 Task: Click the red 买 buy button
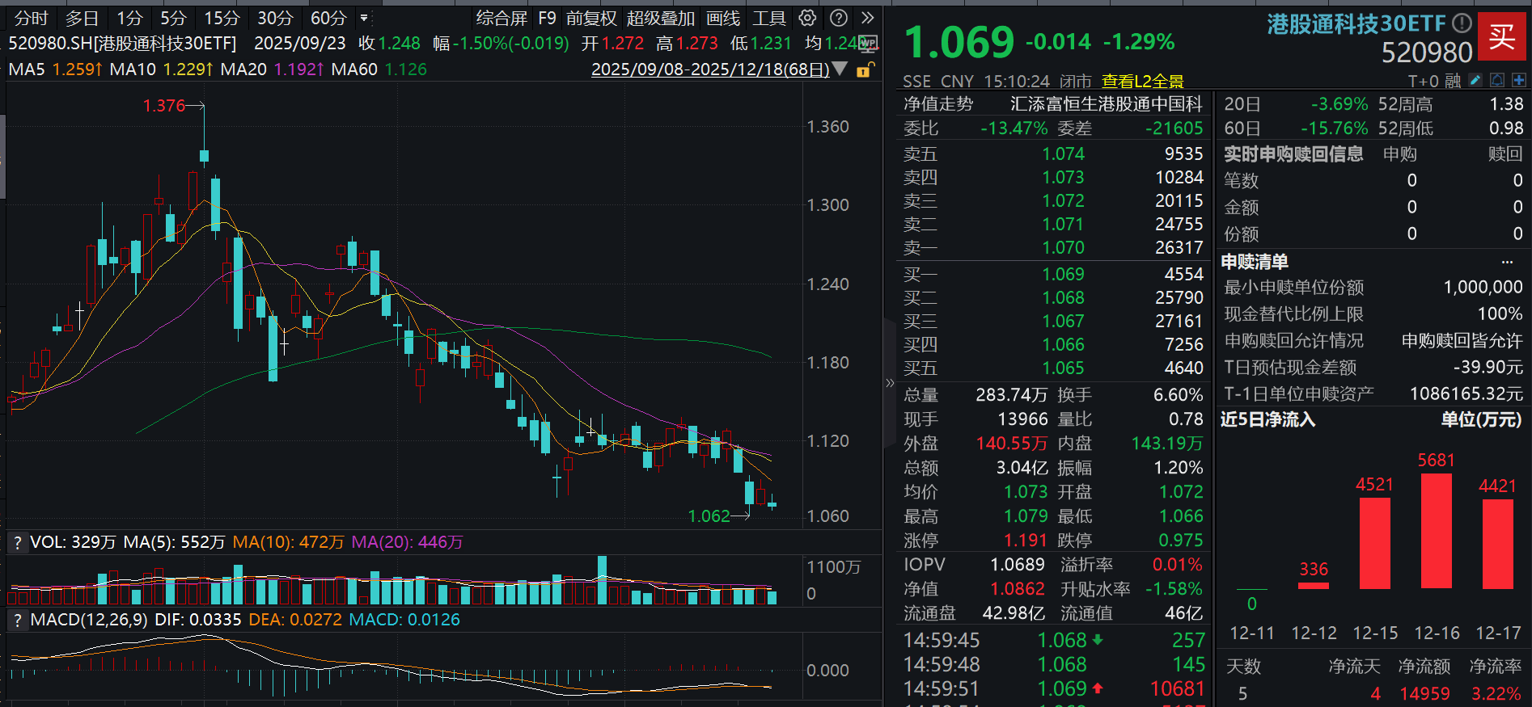click(1502, 36)
